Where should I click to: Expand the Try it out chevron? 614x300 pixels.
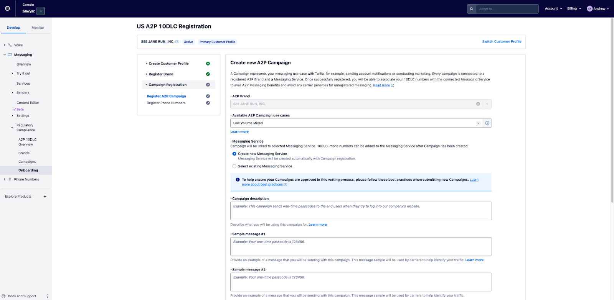pos(12,74)
